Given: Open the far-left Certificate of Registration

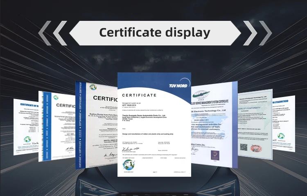Looking at the screenshot, I should [x=25, y=121].
